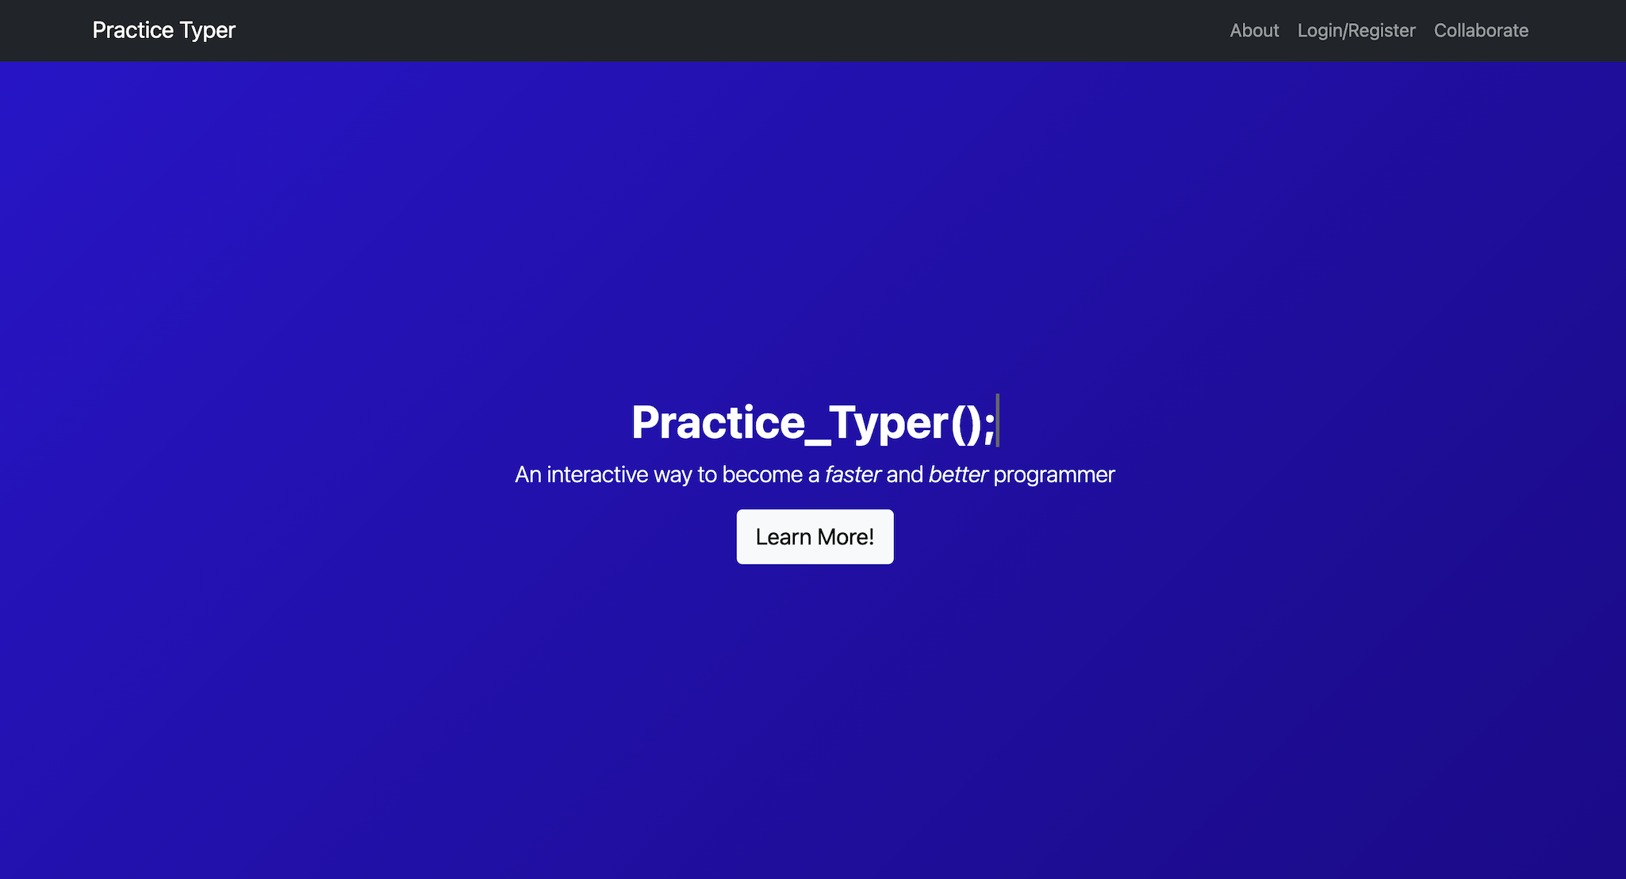Click the italic word faster
This screenshot has width=1626, height=879.
[x=853, y=474]
